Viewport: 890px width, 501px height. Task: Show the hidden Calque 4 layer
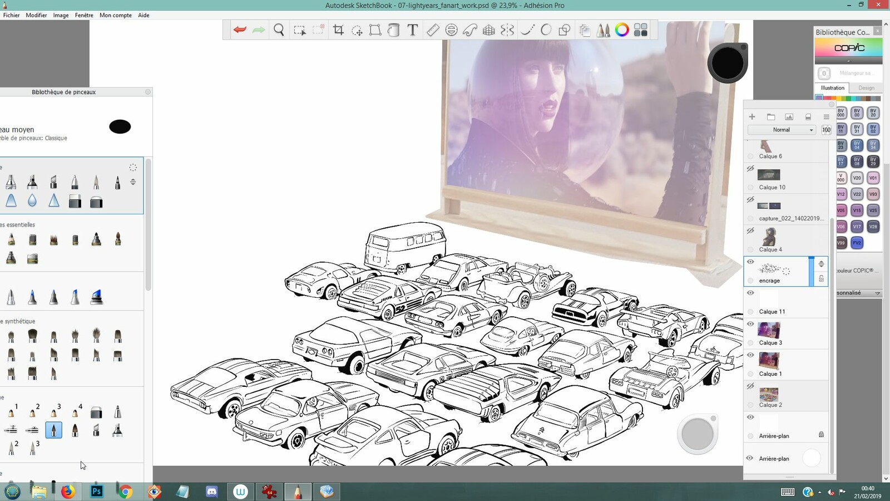(x=750, y=230)
